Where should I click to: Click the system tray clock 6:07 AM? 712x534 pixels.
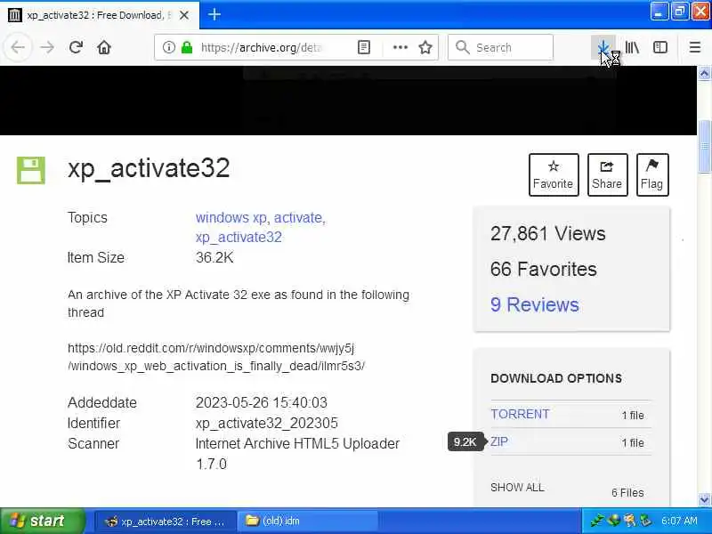[679, 521]
